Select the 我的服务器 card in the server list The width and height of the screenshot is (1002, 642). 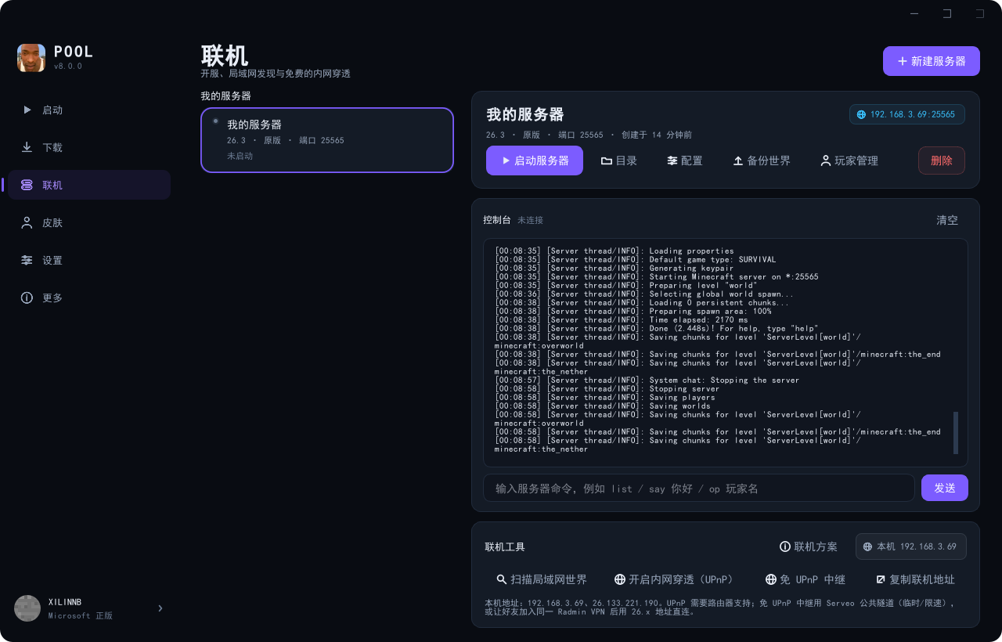point(327,140)
